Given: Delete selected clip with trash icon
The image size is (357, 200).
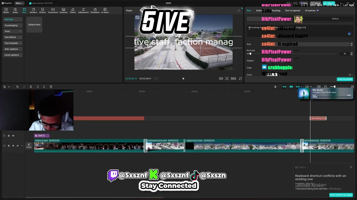Looking at the screenshot, I should pos(51,87).
